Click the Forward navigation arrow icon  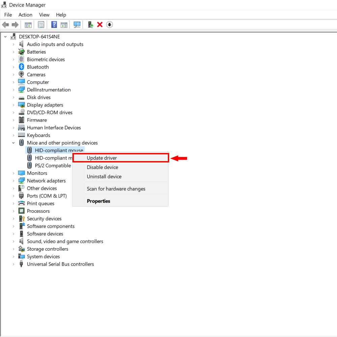[15, 24]
